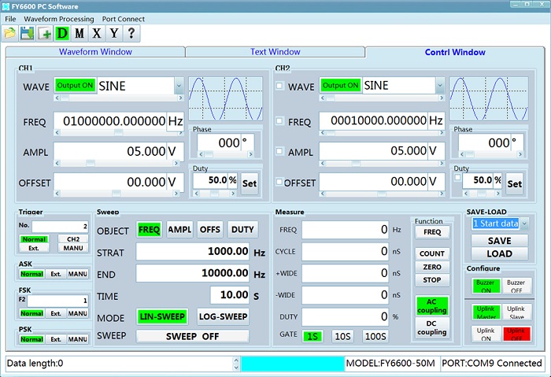Select the Y toolbar icon
The image size is (551, 377).
click(113, 33)
